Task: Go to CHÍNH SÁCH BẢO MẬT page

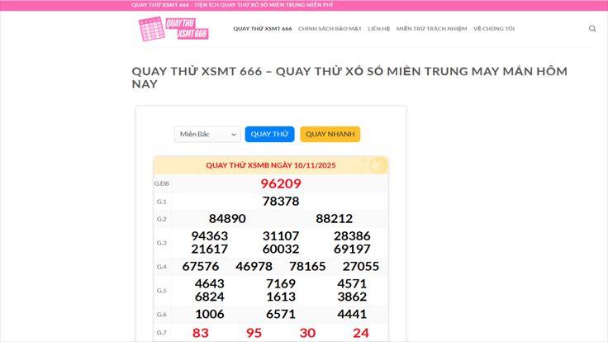Action: click(x=330, y=29)
